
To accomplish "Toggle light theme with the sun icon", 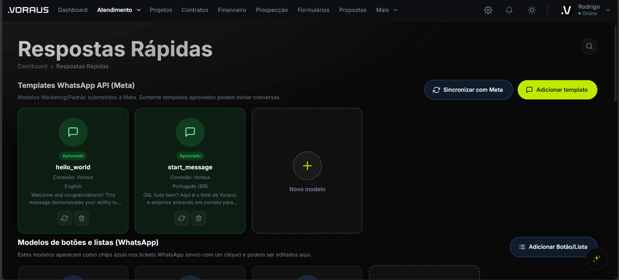I will click(x=532, y=10).
